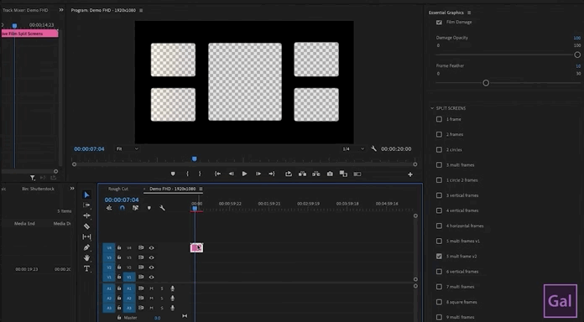584x322 pixels.
Task: Play the Program monitor
Action: [244, 174]
